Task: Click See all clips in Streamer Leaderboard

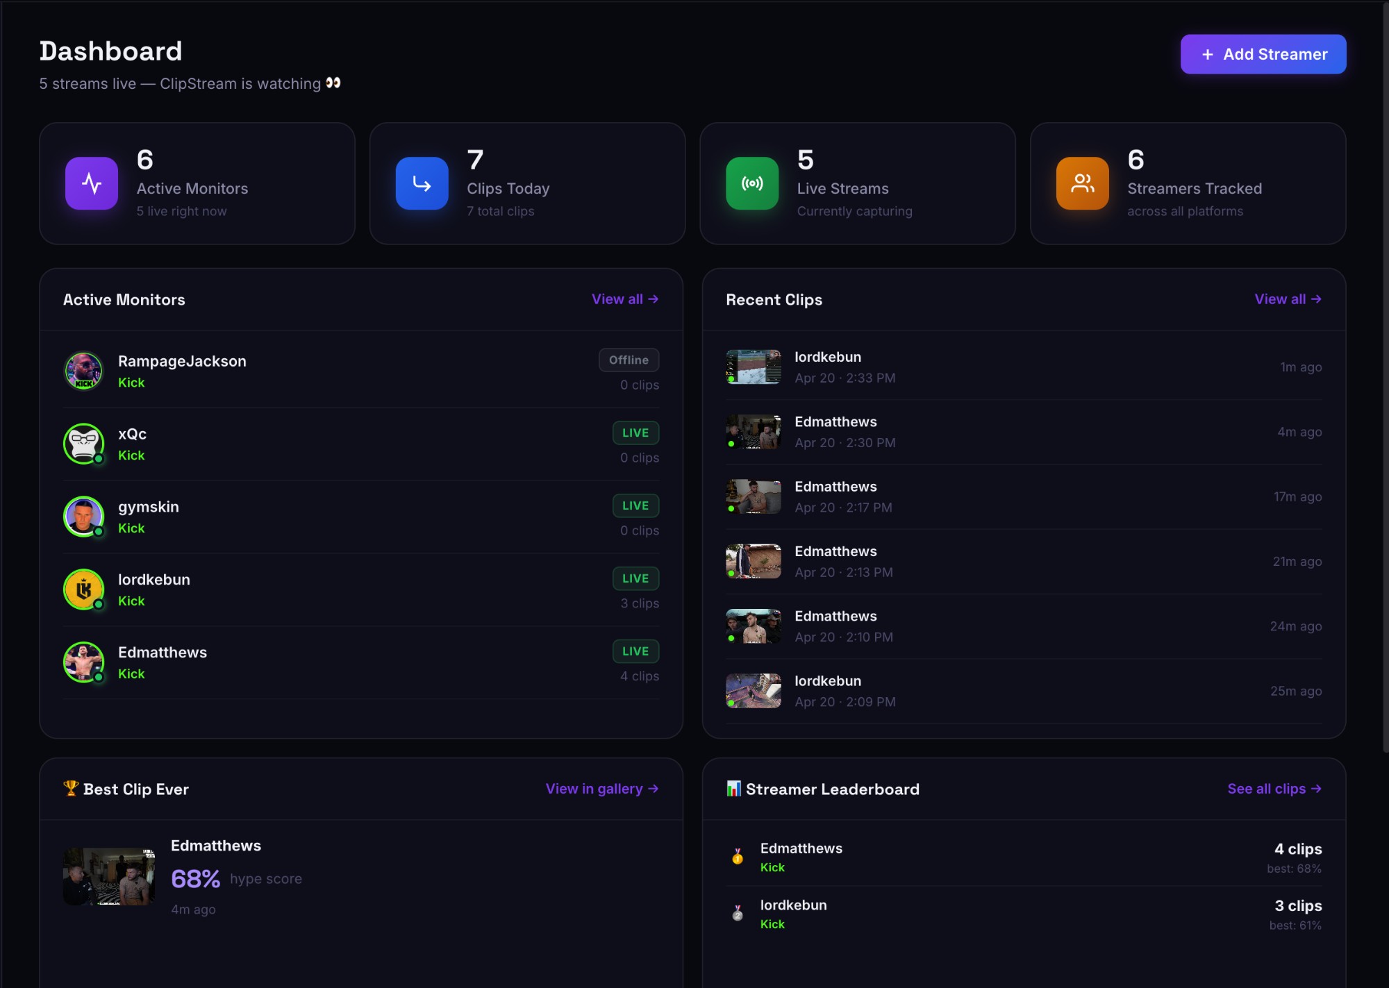Action: click(x=1274, y=789)
